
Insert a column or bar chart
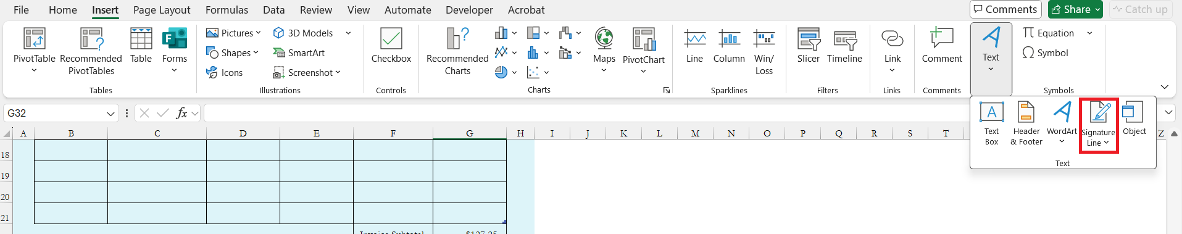pyautogui.click(x=506, y=33)
